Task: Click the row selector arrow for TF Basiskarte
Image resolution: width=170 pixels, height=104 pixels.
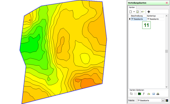Action: pos(130,19)
